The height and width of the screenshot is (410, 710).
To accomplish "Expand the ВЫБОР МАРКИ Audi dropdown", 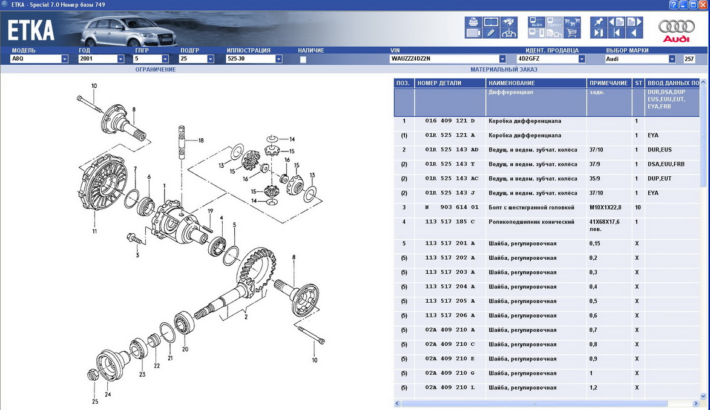I will (x=672, y=59).
